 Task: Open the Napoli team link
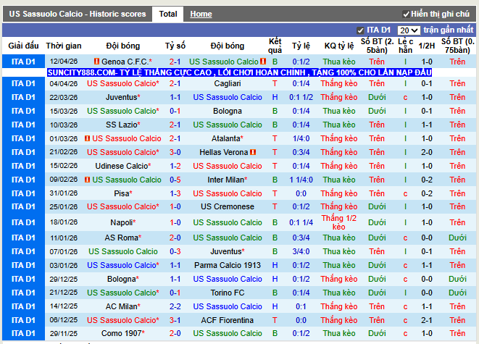[122, 222]
